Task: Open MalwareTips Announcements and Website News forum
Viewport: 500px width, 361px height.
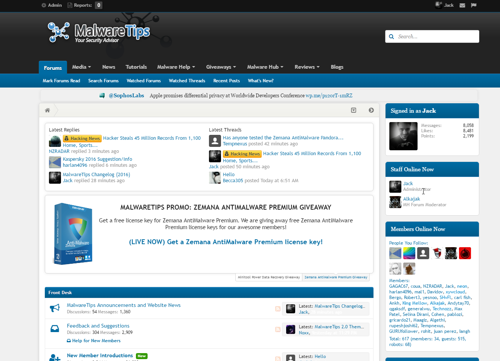Action: pos(124,305)
